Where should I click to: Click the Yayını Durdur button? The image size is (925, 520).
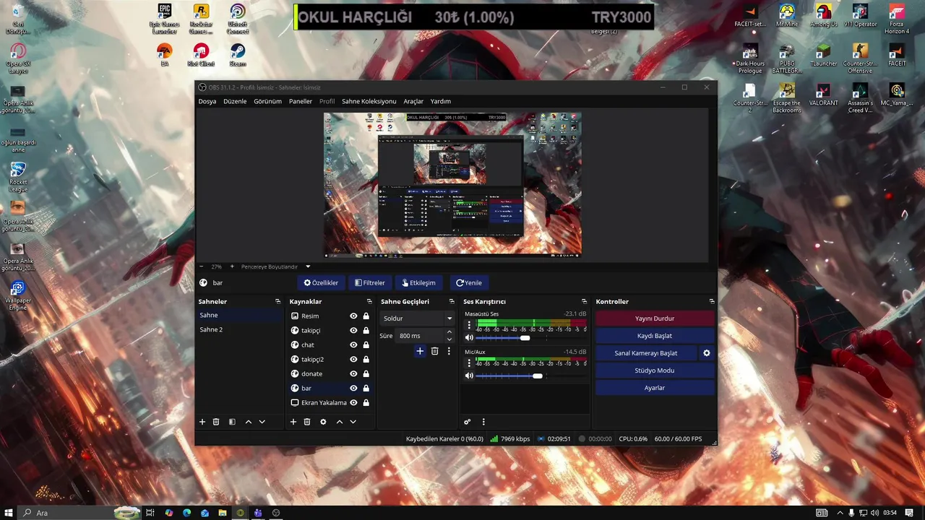pyautogui.click(x=655, y=318)
